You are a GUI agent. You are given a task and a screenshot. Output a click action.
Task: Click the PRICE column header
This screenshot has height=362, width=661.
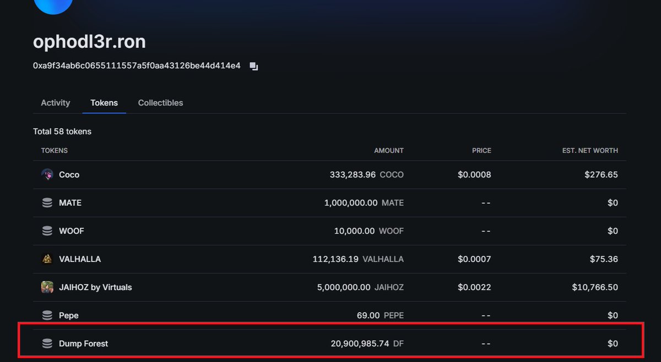coord(481,150)
